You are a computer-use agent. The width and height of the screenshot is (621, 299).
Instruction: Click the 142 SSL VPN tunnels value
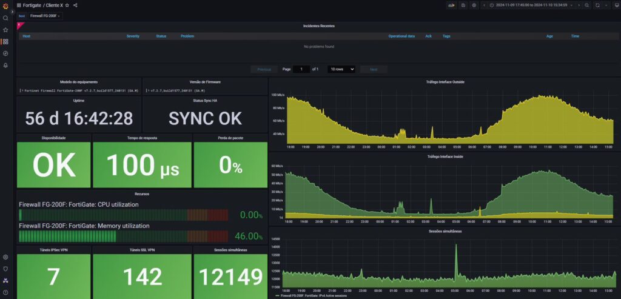[x=142, y=277]
